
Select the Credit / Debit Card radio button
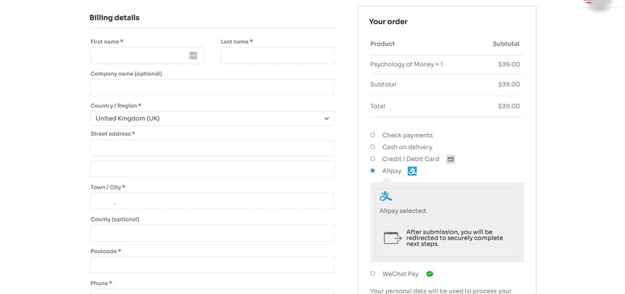373,159
